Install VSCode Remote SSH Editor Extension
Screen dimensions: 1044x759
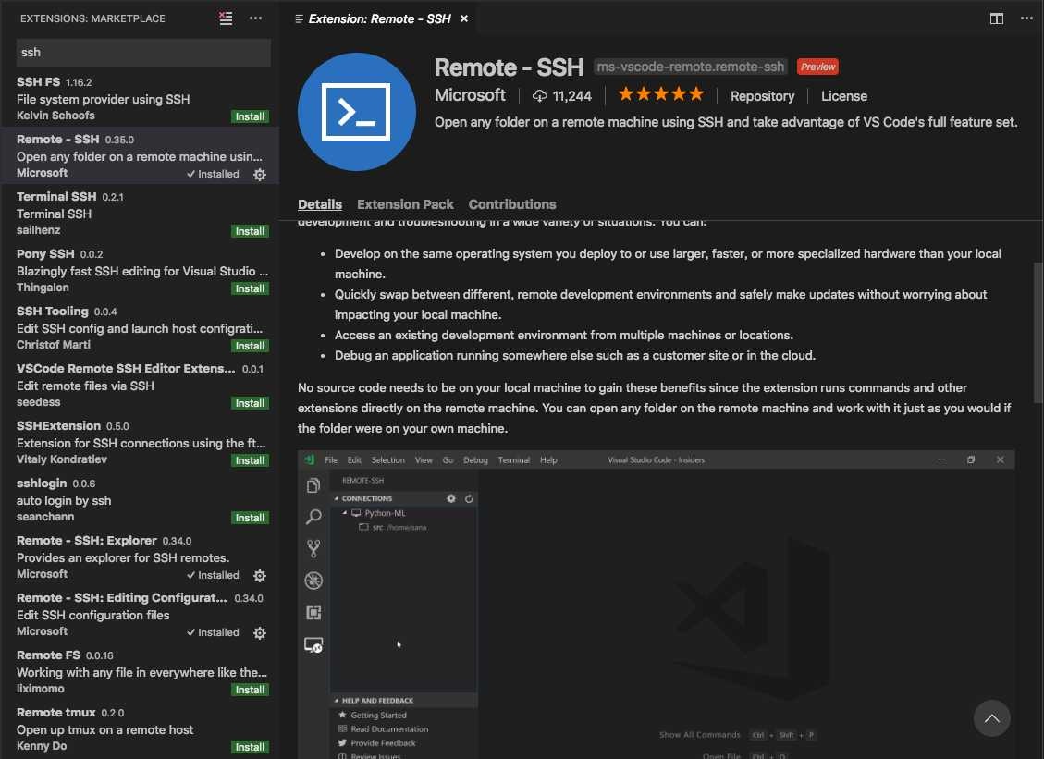coord(251,403)
